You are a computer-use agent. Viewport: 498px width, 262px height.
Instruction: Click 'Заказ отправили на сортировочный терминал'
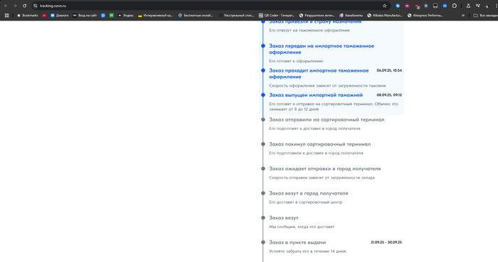(327, 119)
